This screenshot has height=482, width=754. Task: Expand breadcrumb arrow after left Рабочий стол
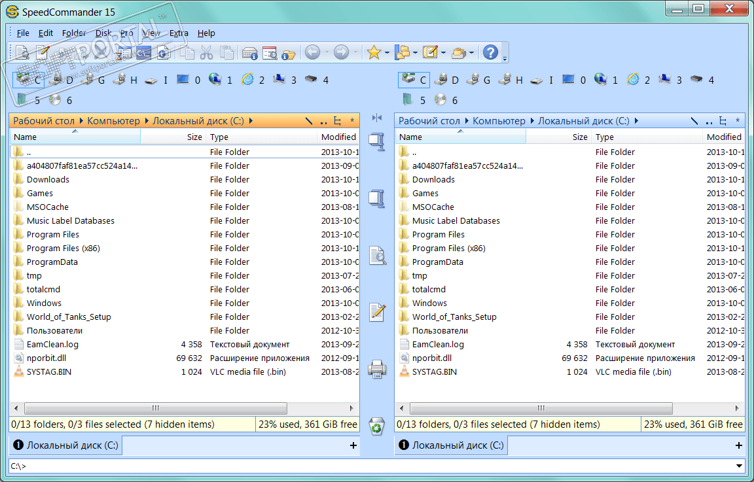[x=81, y=121]
